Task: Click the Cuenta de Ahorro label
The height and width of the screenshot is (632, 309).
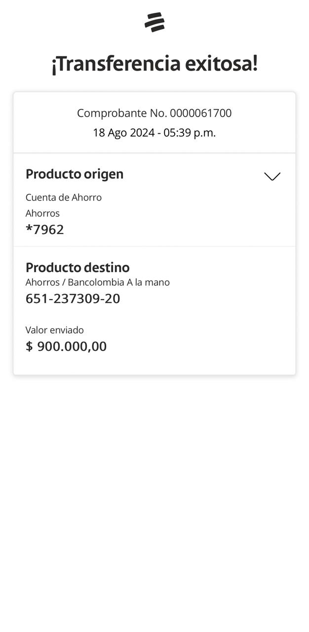Action: tap(64, 197)
